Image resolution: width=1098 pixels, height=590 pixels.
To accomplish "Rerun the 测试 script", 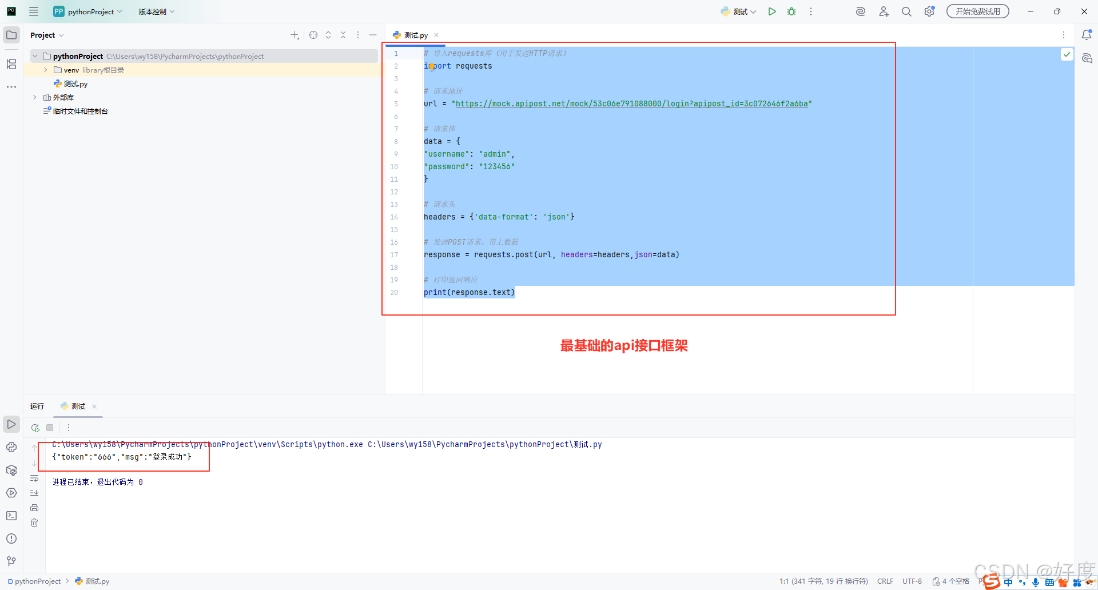I will tap(35, 428).
